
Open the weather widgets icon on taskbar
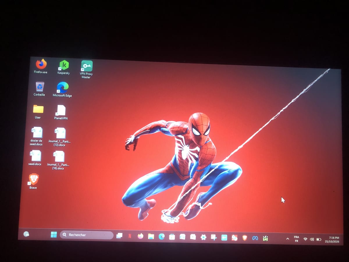point(26,234)
